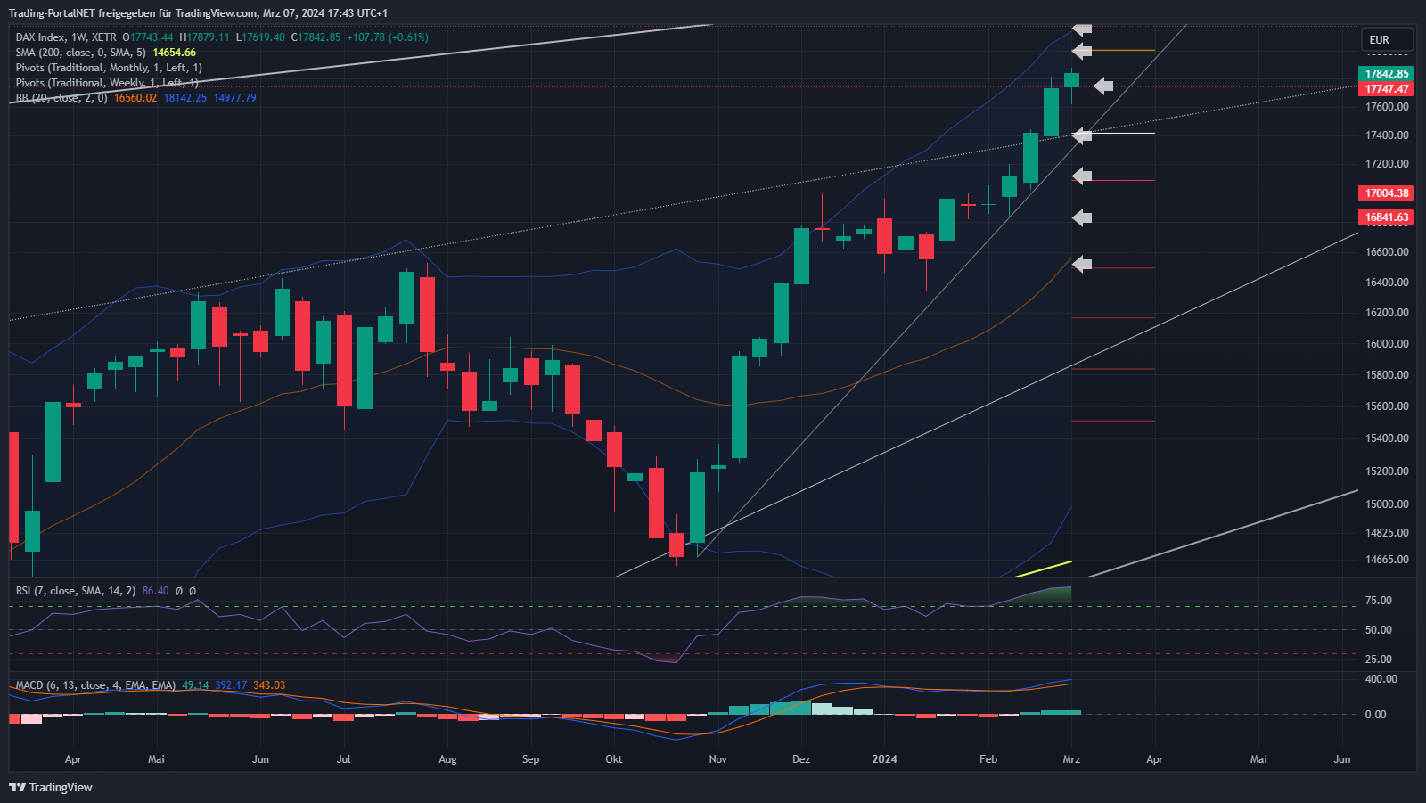1426x803 pixels.
Task: Click the yellow SMA line segment near Mrz
Action: pos(1045,568)
